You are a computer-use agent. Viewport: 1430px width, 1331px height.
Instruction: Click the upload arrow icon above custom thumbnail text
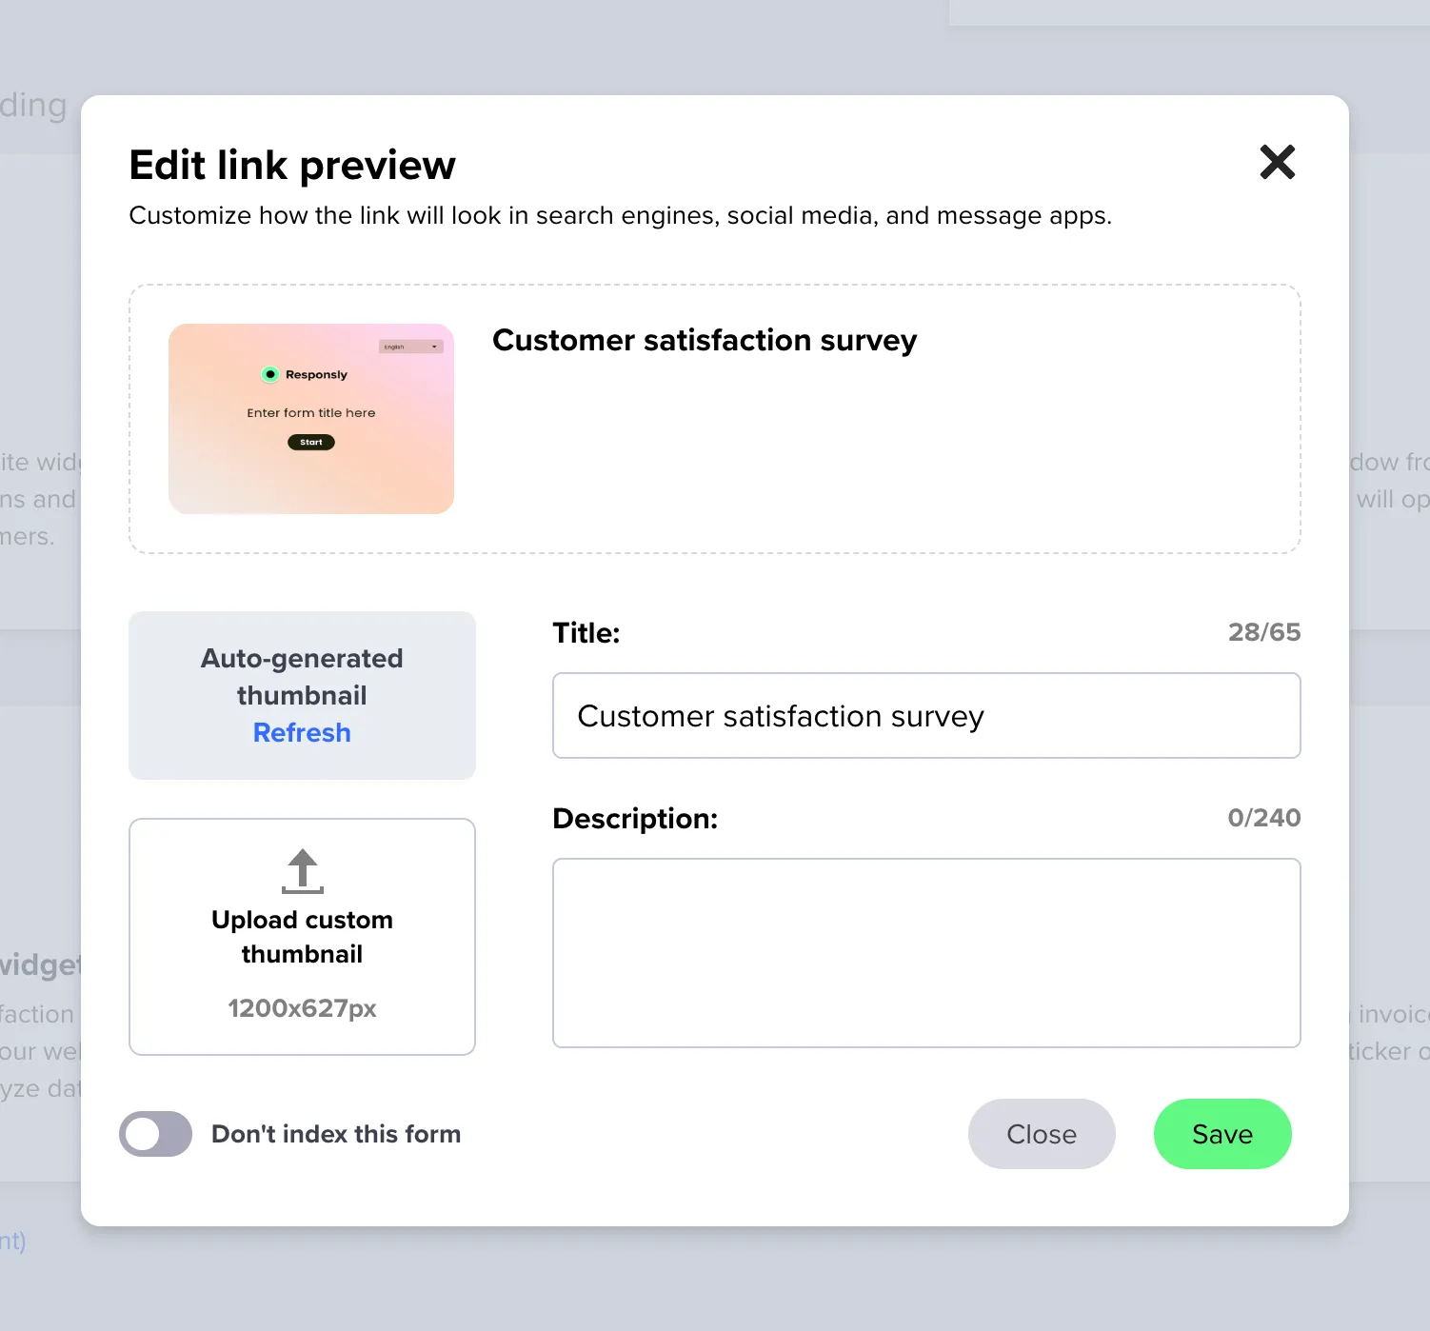pyautogui.click(x=302, y=870)
